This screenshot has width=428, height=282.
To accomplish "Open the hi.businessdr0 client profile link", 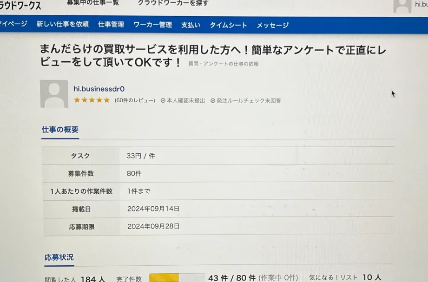I will click(99, 89).
